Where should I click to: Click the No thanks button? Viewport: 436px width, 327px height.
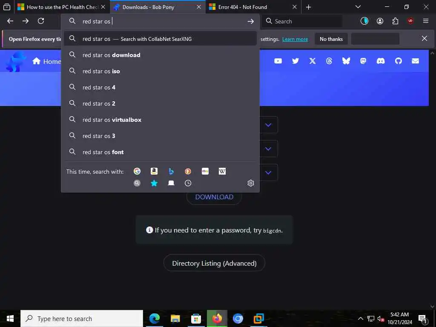pos(331,39)
